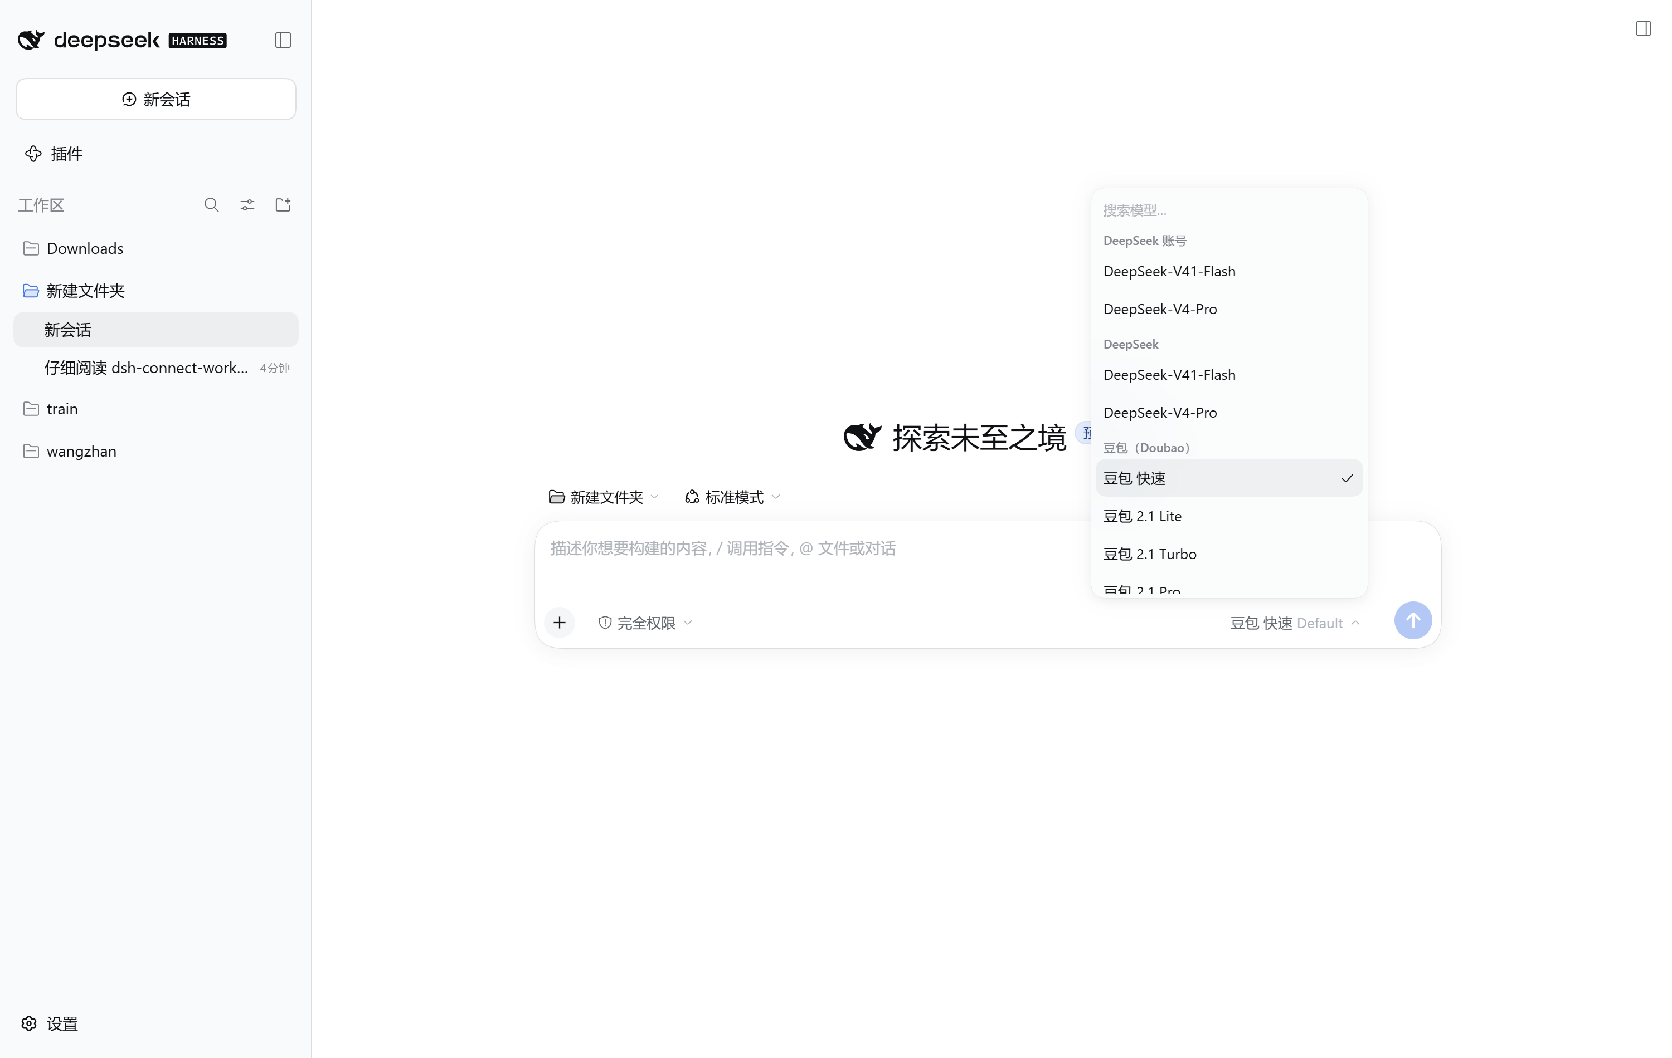This screenshot has height=1058, width=1672.
Task: Click the HARNESS badge
Action: coord(198,41)
